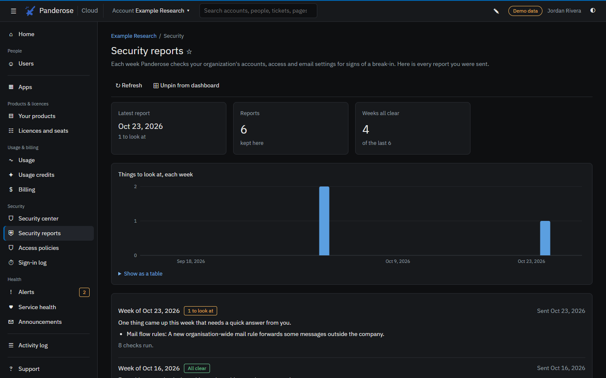Follow the Example Research breadcrumb link

coord(134,36)
